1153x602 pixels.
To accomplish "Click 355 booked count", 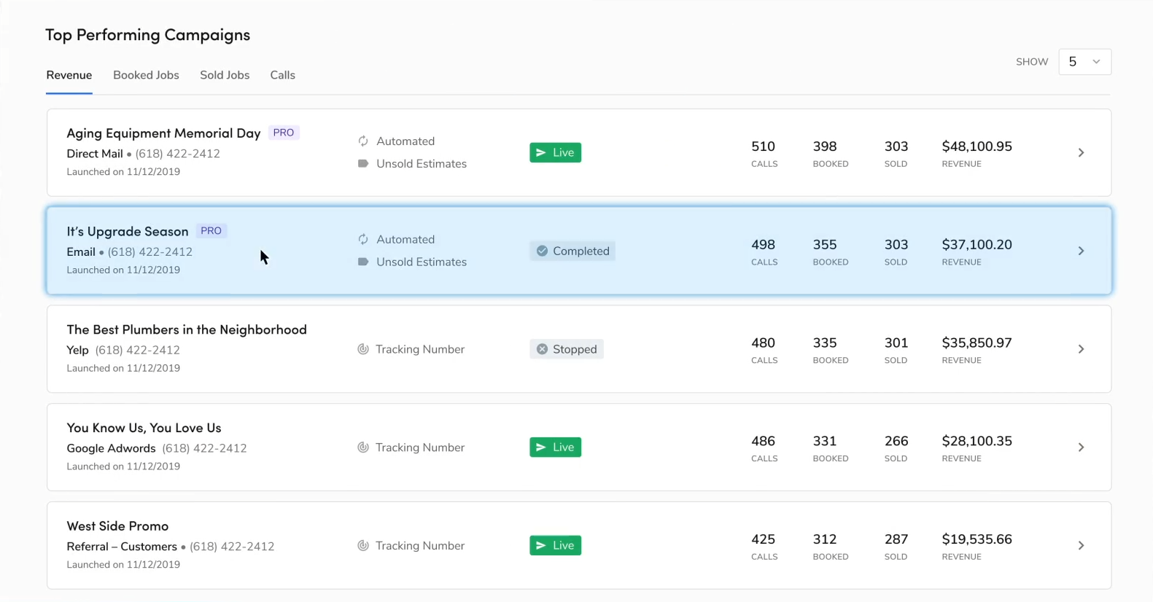I will pyautogui.click(x=825, y=245).
